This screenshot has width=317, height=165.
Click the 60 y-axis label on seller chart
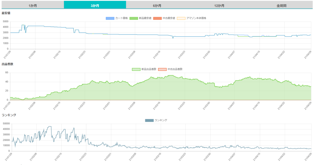7,73
